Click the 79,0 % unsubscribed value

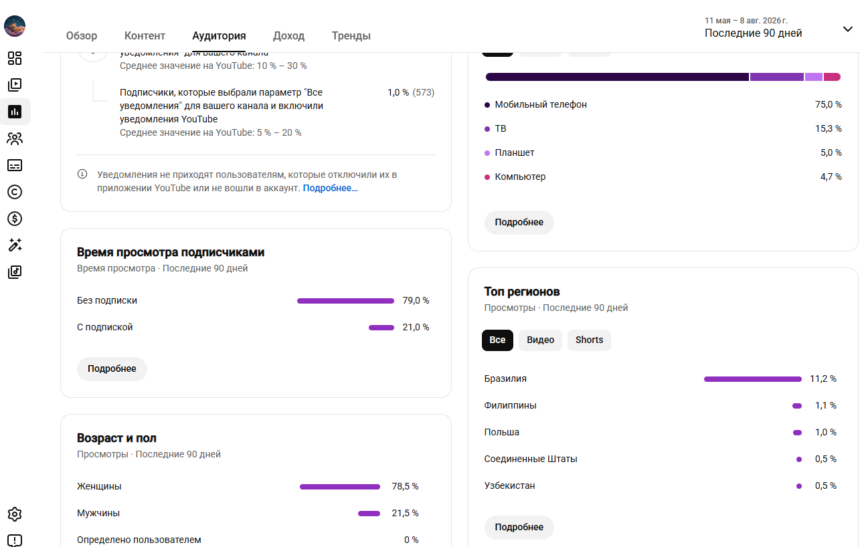pyautogui.click(x=416, y=300)
